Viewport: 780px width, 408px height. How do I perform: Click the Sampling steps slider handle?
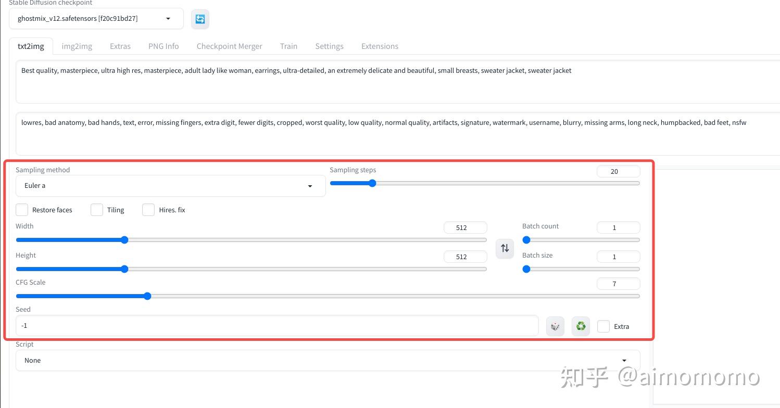tap(372, 183)
